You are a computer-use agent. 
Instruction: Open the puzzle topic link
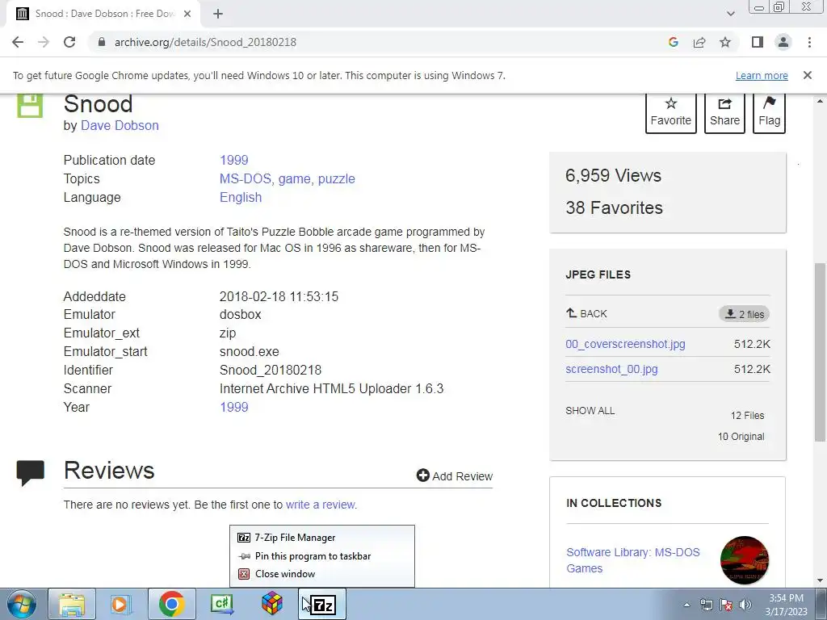[x=337, y=179]
